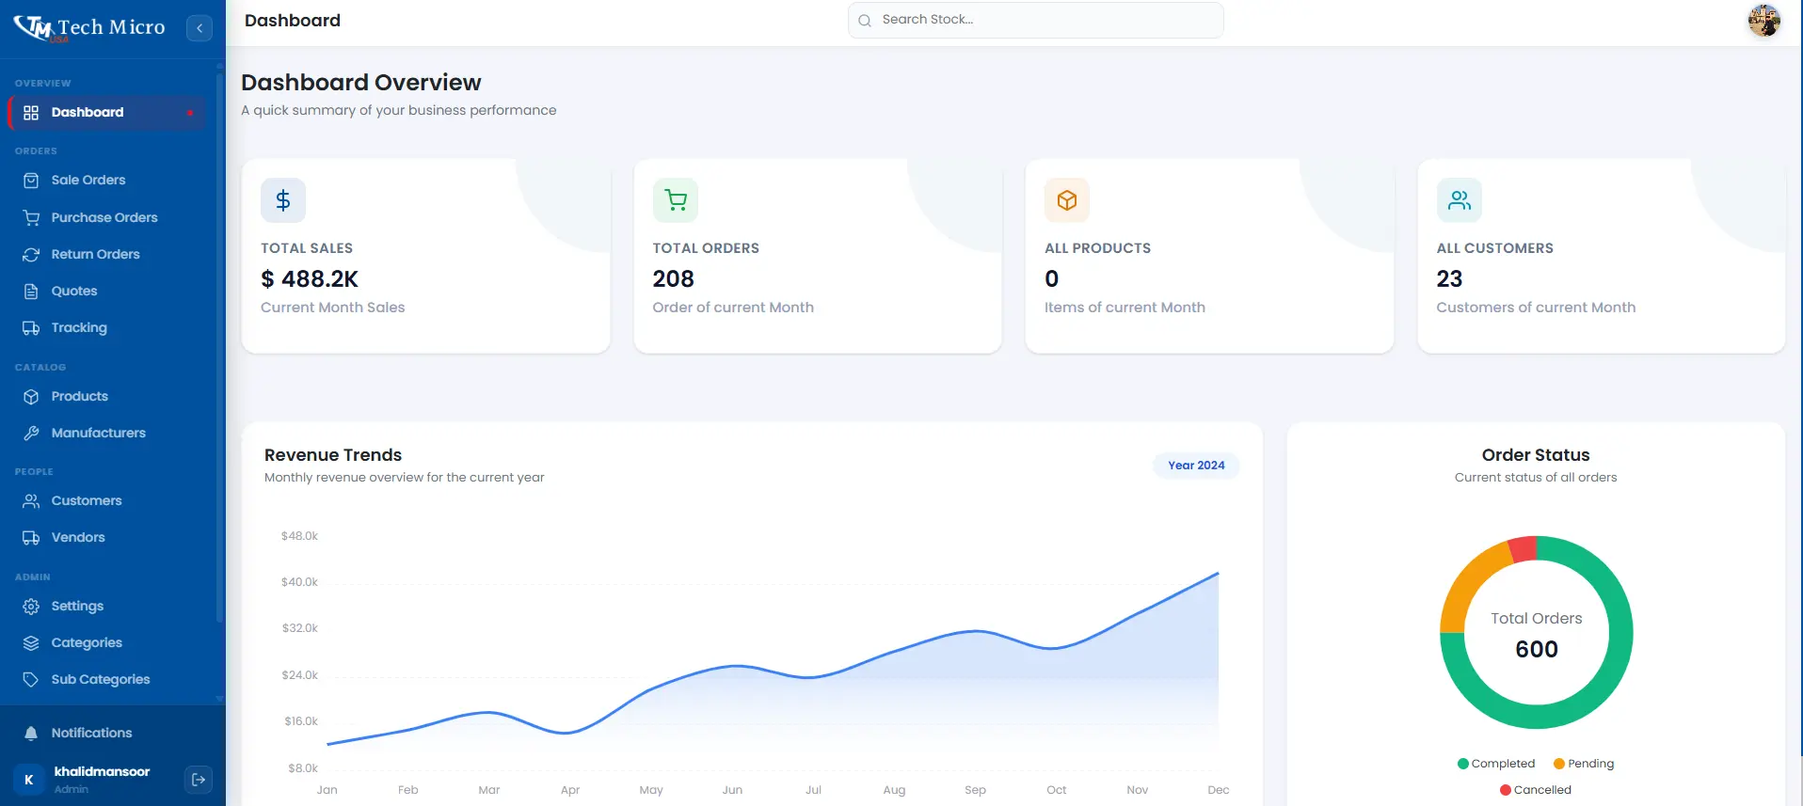
Task: Click the khalidmansoor username
Action: point(102,772)
